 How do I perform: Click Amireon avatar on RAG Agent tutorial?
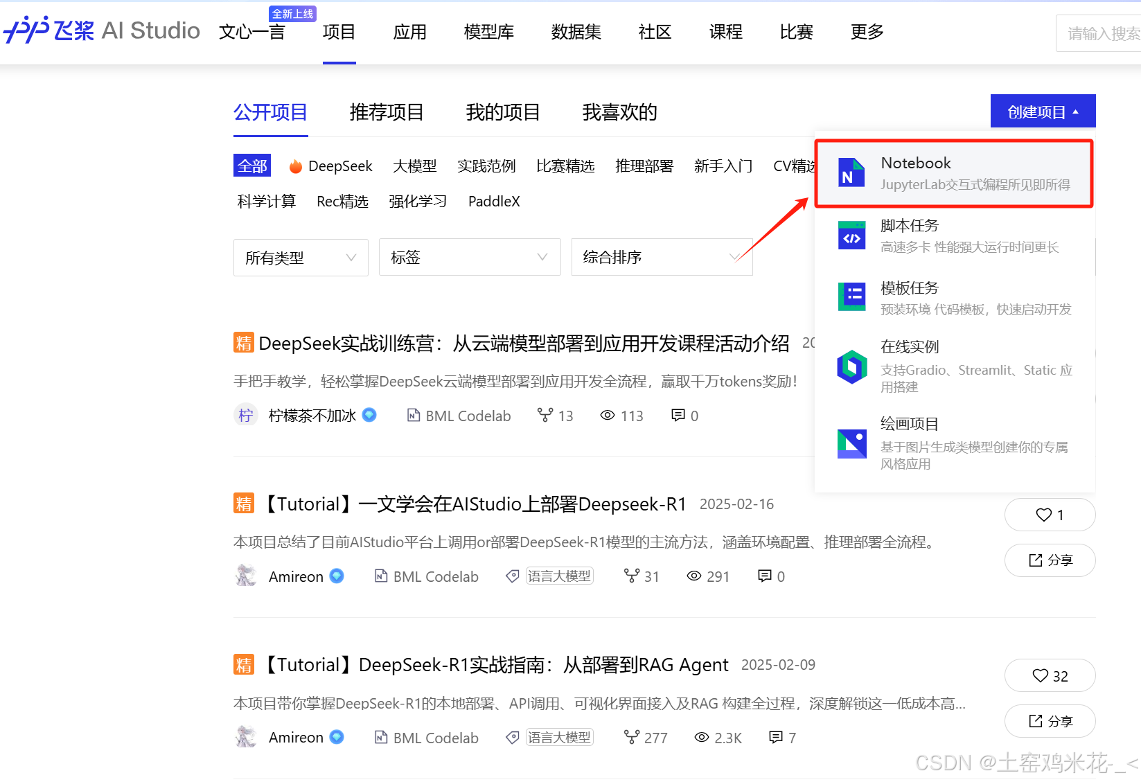(x=245, y=737)
